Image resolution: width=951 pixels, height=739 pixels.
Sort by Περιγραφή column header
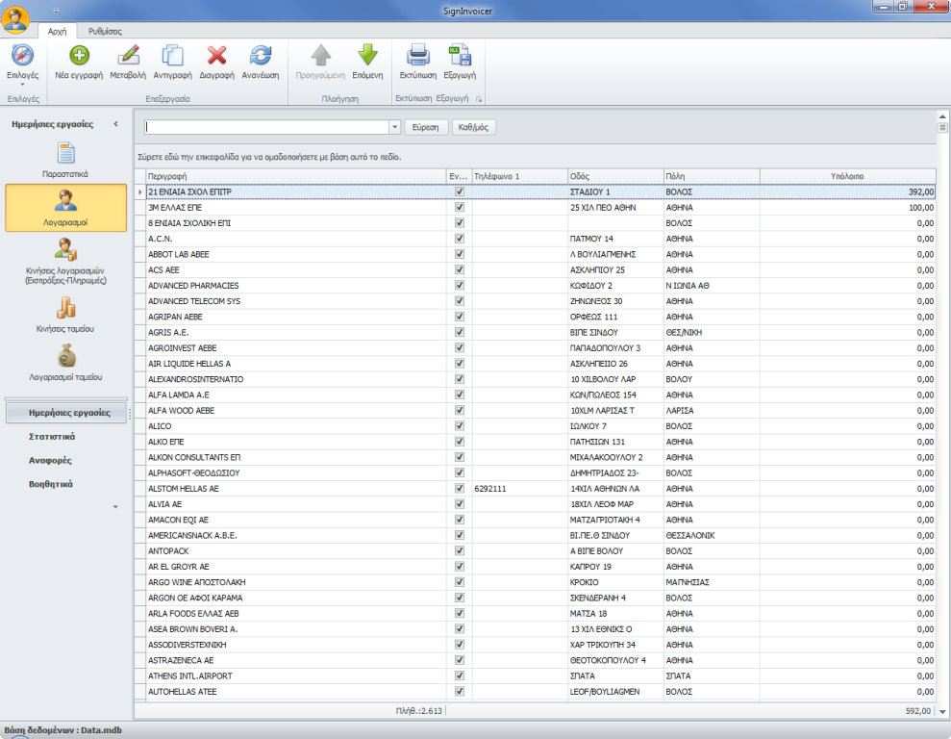(296, 176)
